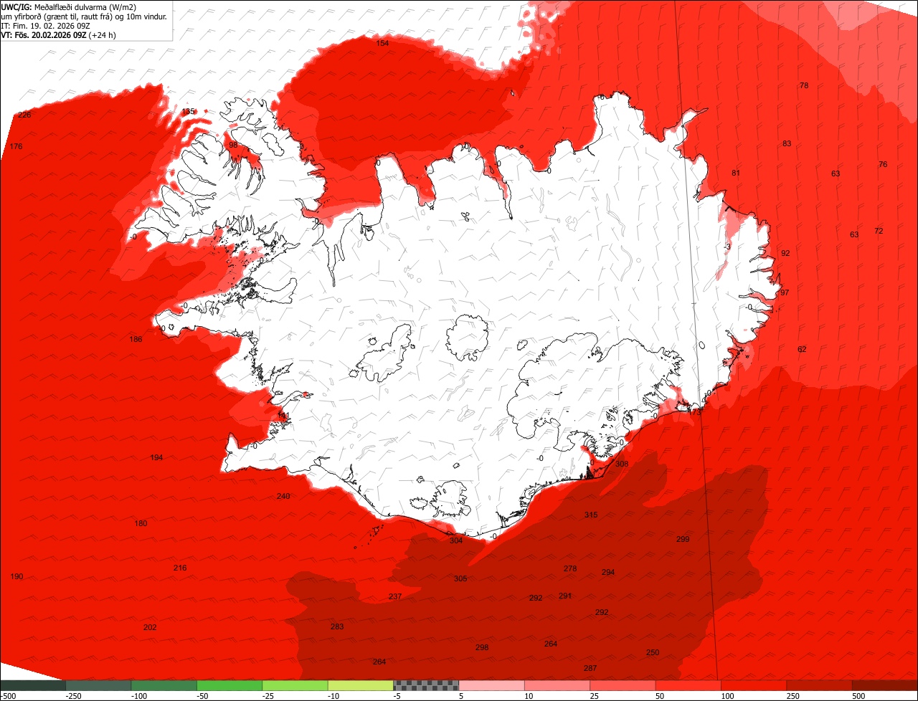Click the flux value 176 on the map
Image resolution: width=918 pixels, height=701 pixels.
[16, 146]
